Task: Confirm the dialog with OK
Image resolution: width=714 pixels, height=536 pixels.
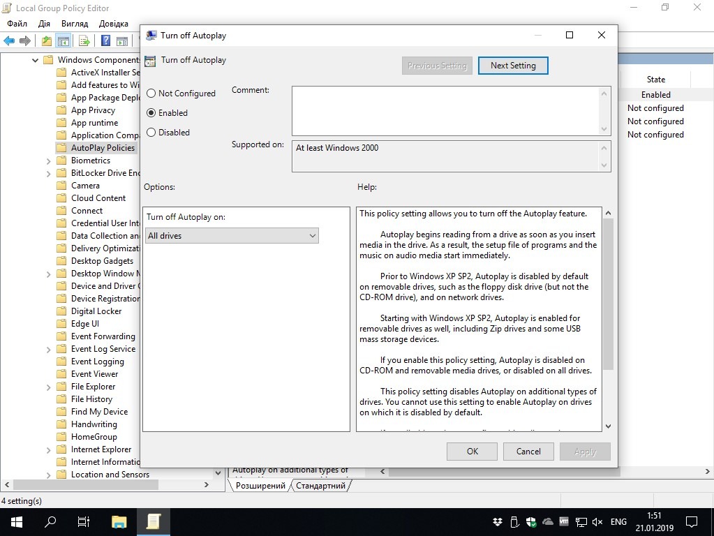Action: tap(473, 452)
